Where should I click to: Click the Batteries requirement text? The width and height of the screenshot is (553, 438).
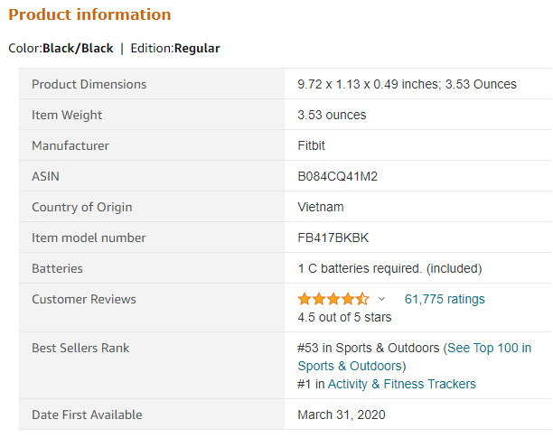pos(389,268)
